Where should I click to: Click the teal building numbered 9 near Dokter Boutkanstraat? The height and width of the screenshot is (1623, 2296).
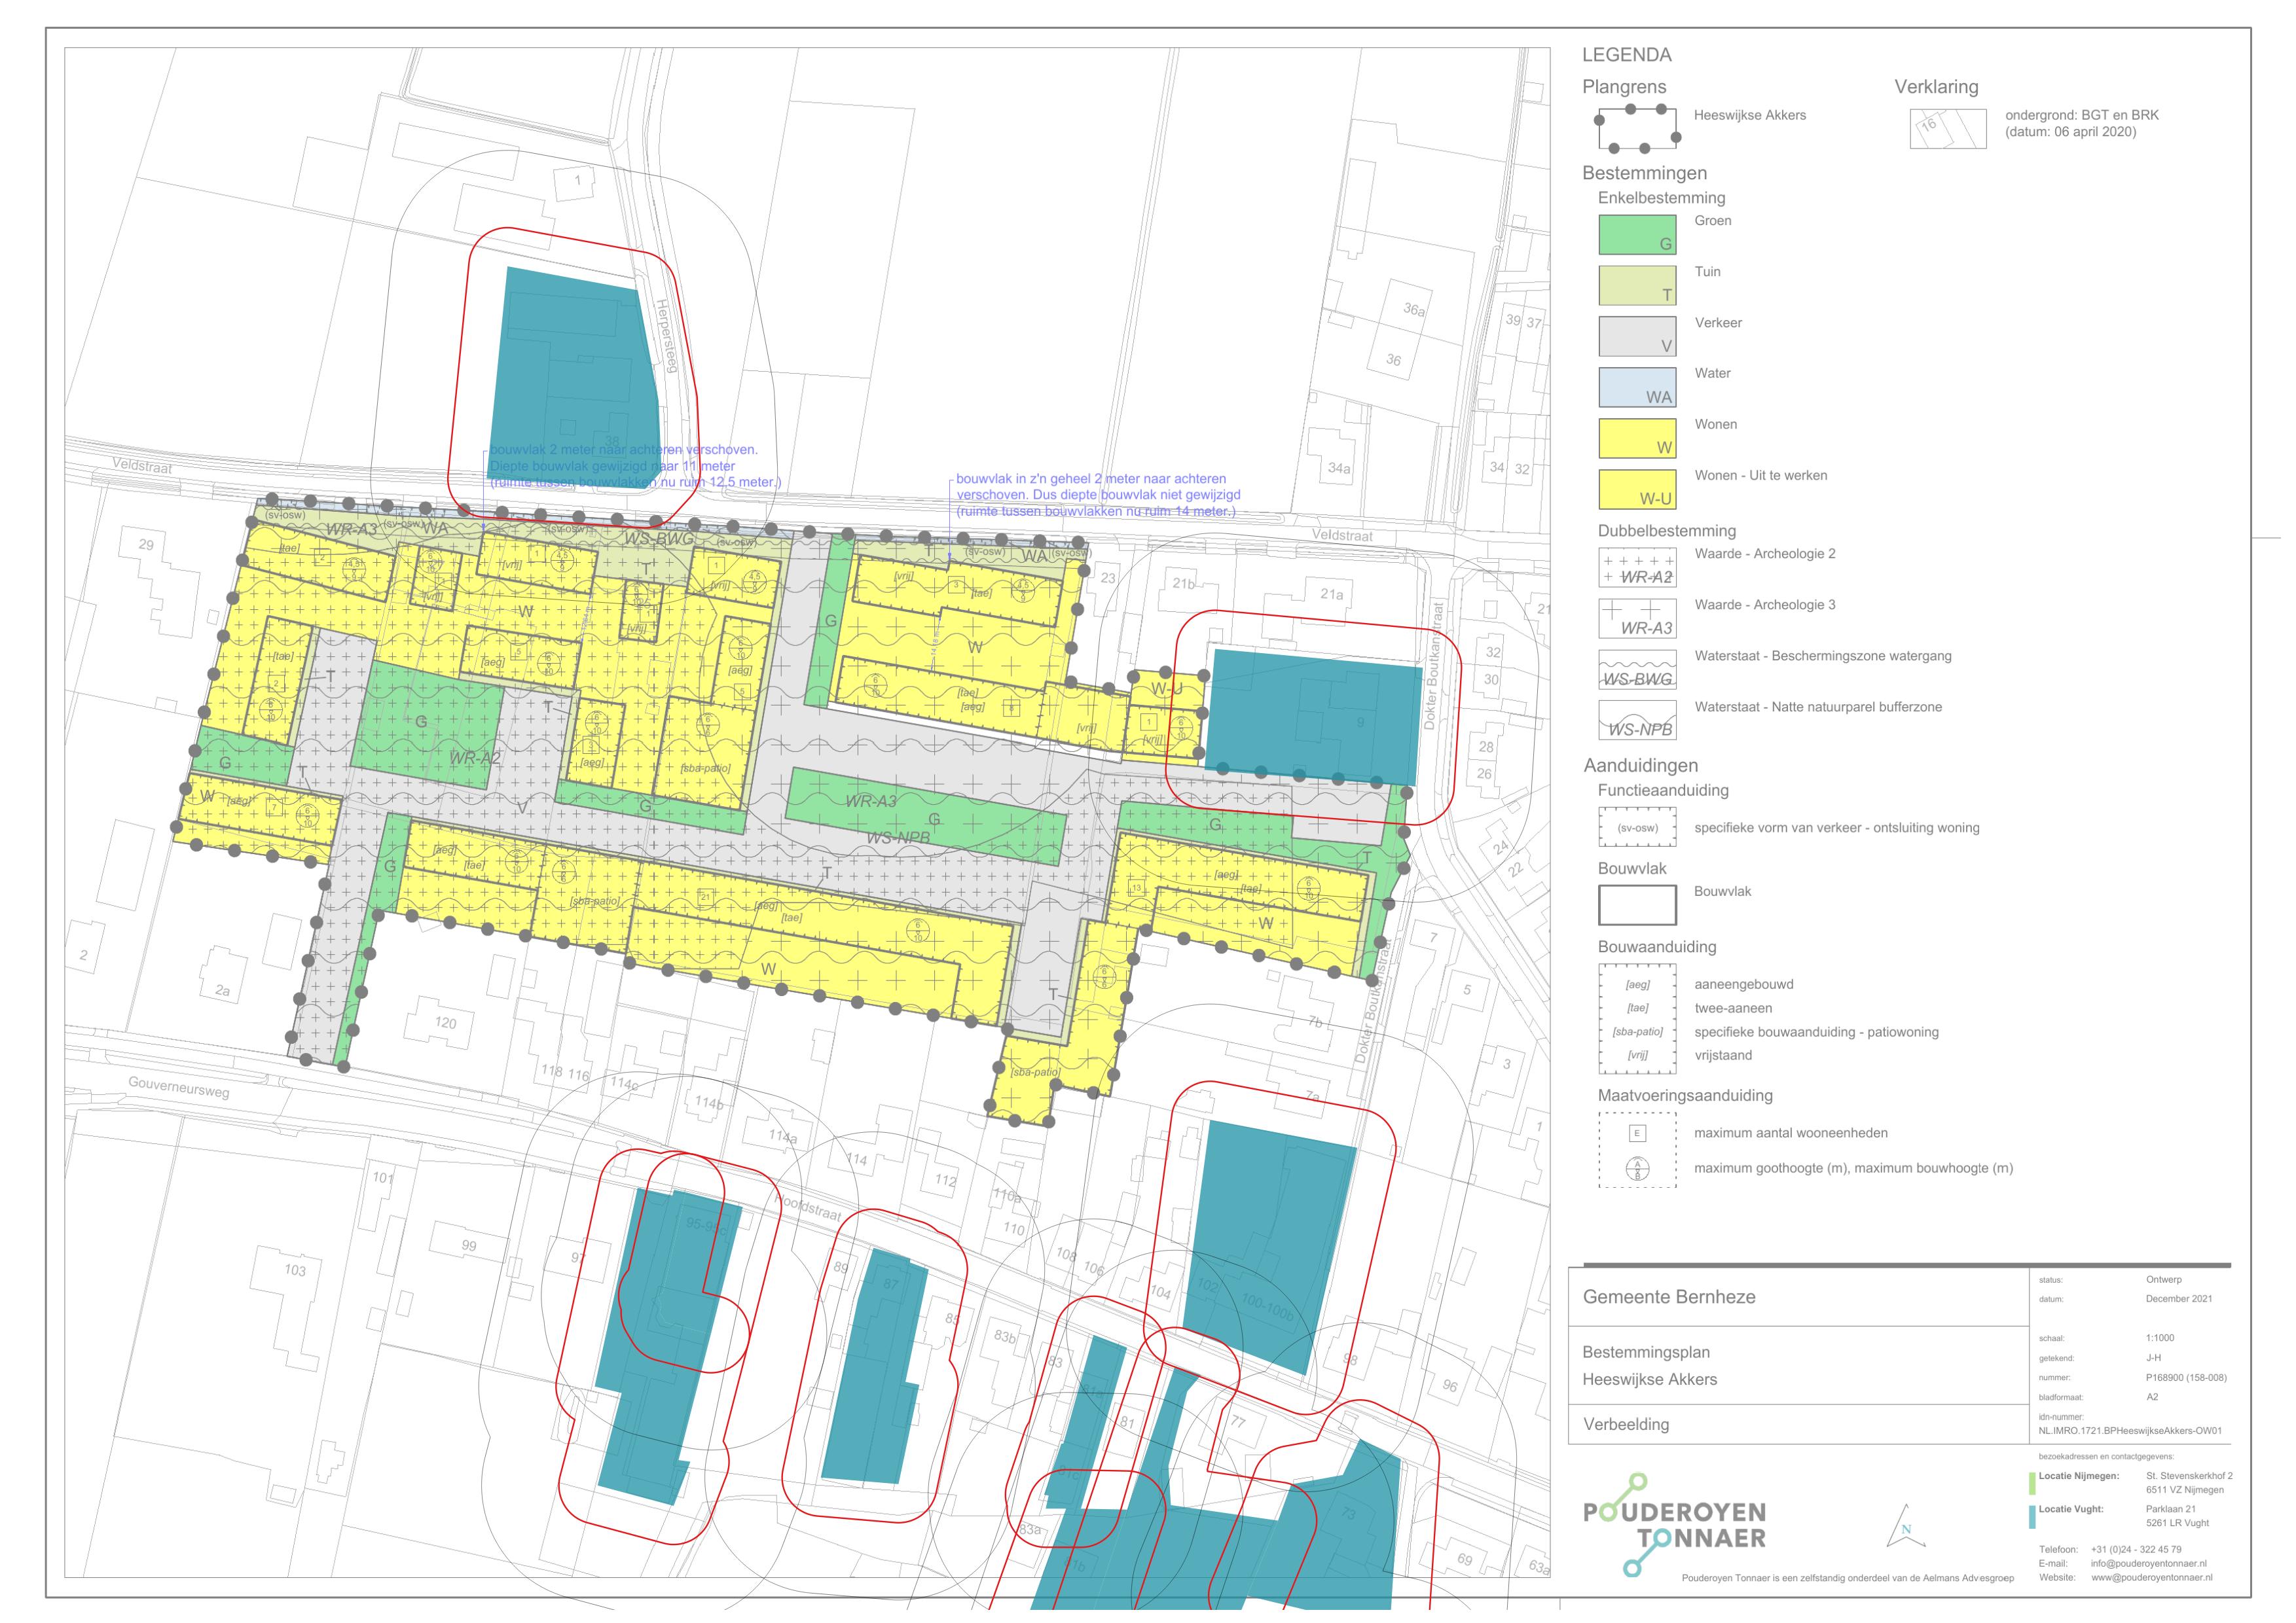(1313, 717)
